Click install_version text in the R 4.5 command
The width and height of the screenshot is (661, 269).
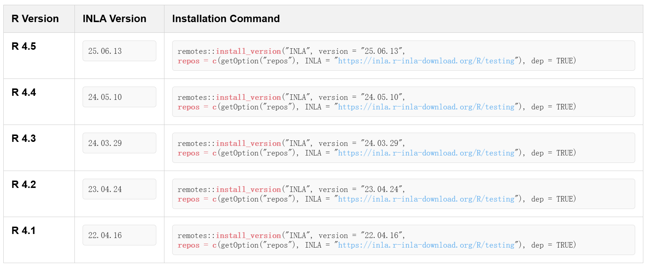coord(248,52)
